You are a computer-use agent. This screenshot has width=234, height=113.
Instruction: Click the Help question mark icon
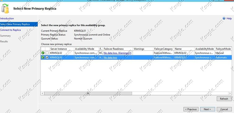point(224,19)
